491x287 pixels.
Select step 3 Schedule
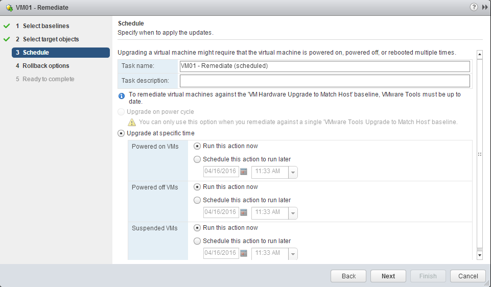tap(61, 53)
